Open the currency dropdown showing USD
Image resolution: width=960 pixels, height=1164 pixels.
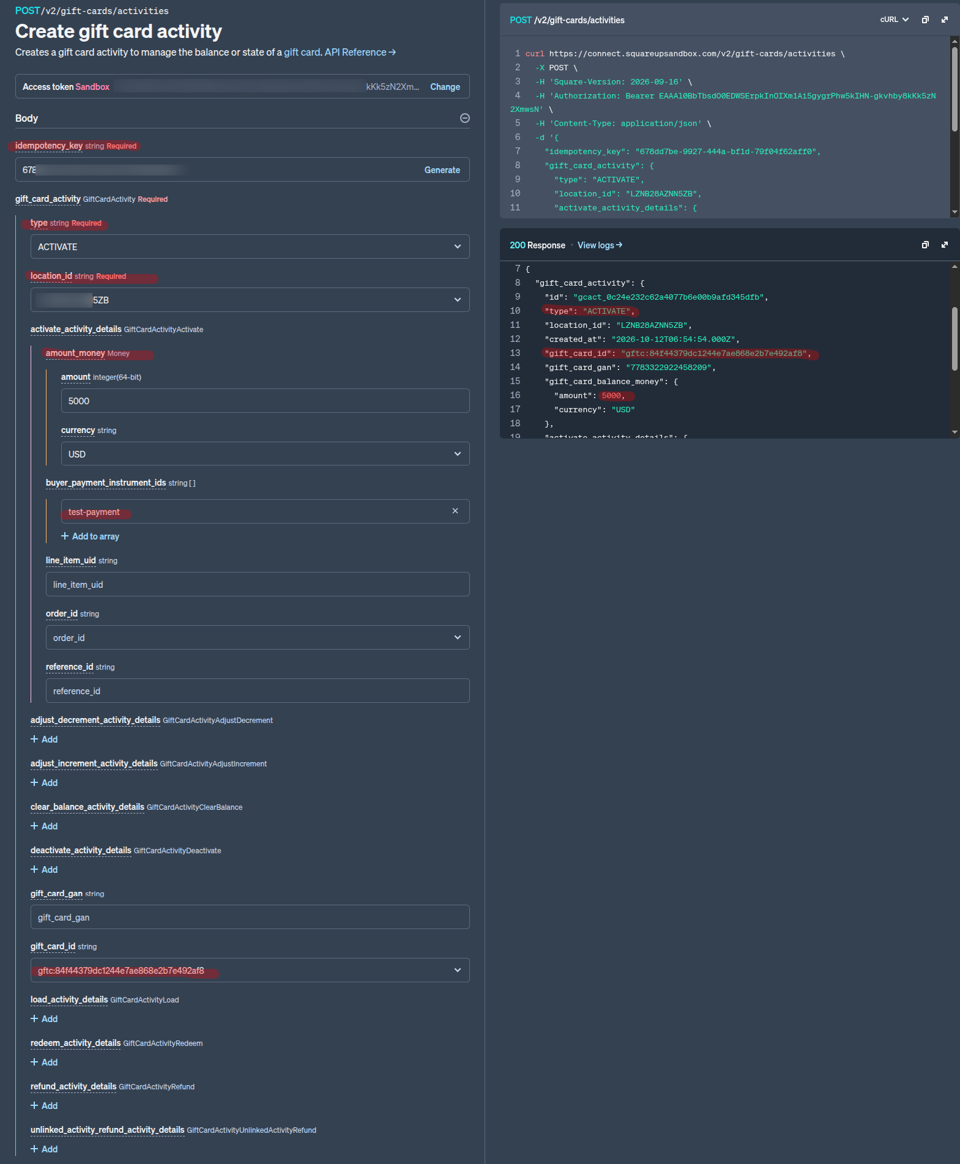pyautogui.click(x=266, y=454)
